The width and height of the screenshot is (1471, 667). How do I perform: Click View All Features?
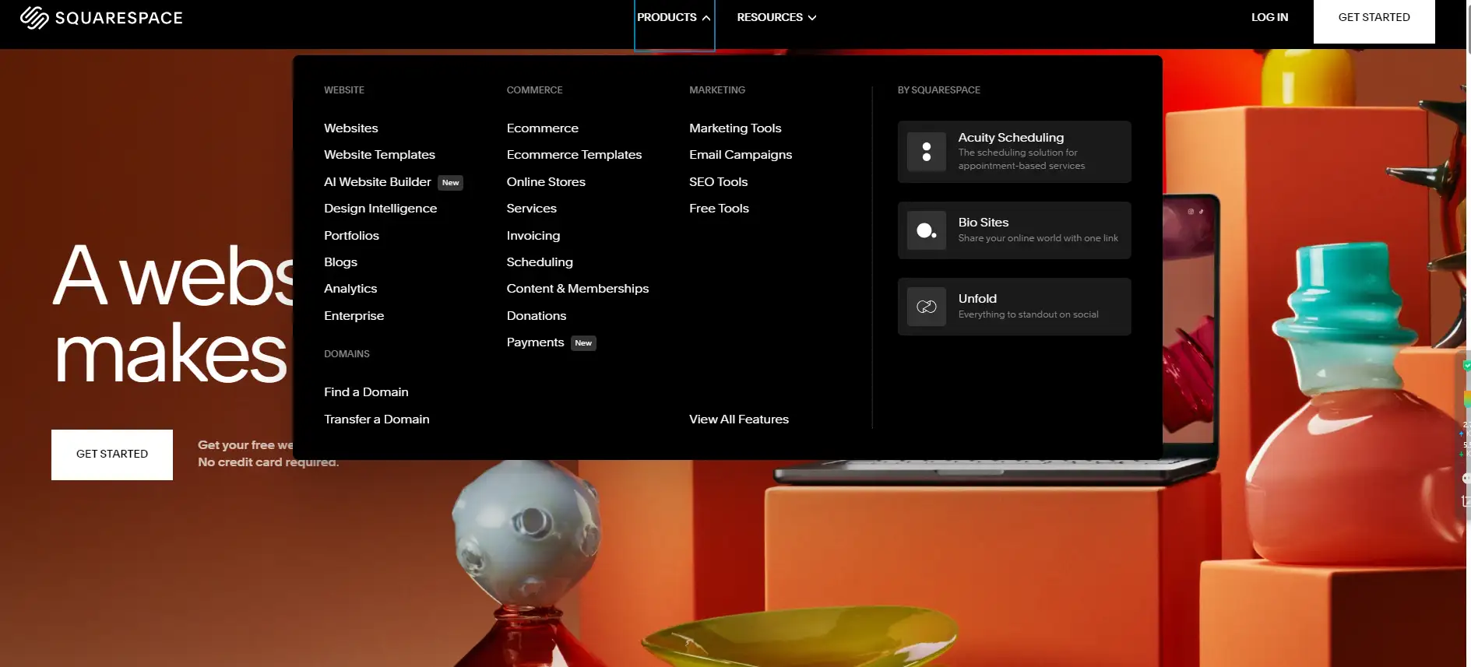(x=739, y=420)
